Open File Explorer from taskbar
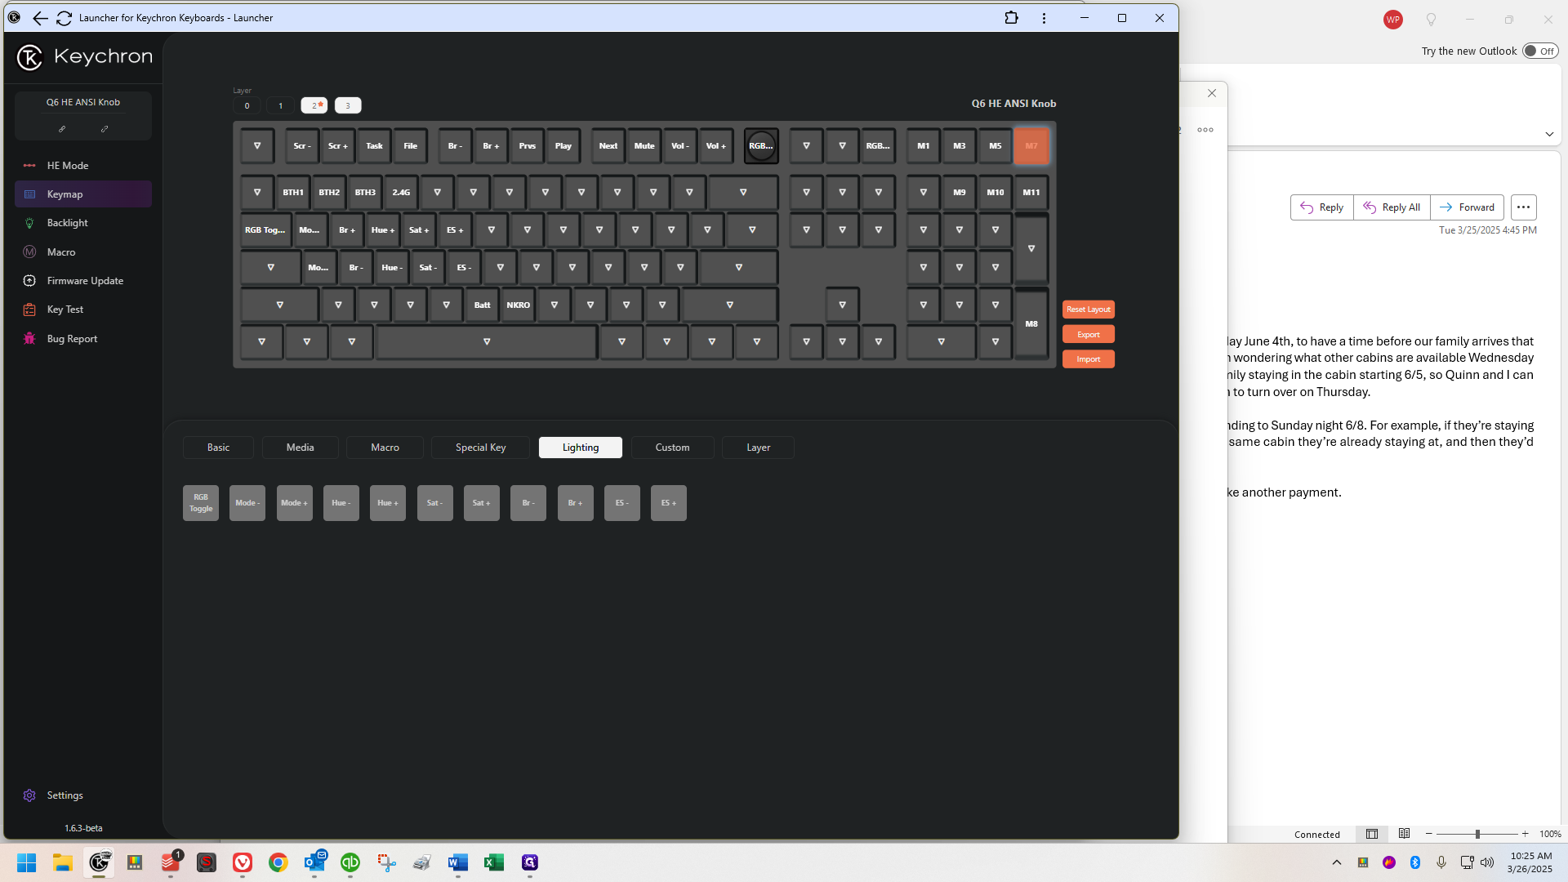This screenshot has width=1568, height=882. [x=63, y=862]
